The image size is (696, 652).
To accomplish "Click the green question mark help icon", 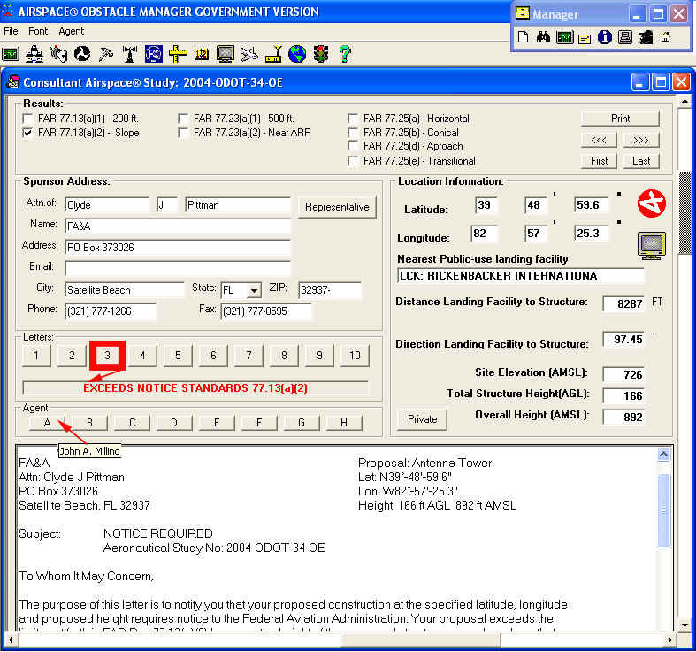I will [x=345, y=54].
